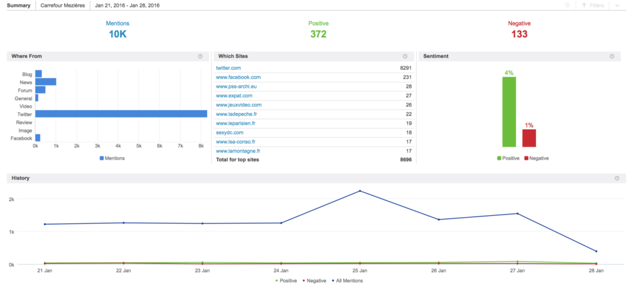Viewport: 633px width, 287px height.
Task: Click the green Positive sentiment bar
Action: coord(509,112)
